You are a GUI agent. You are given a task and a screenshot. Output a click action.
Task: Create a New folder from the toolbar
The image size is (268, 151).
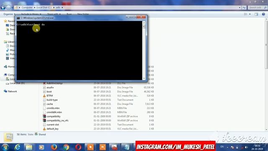[83, 14]
